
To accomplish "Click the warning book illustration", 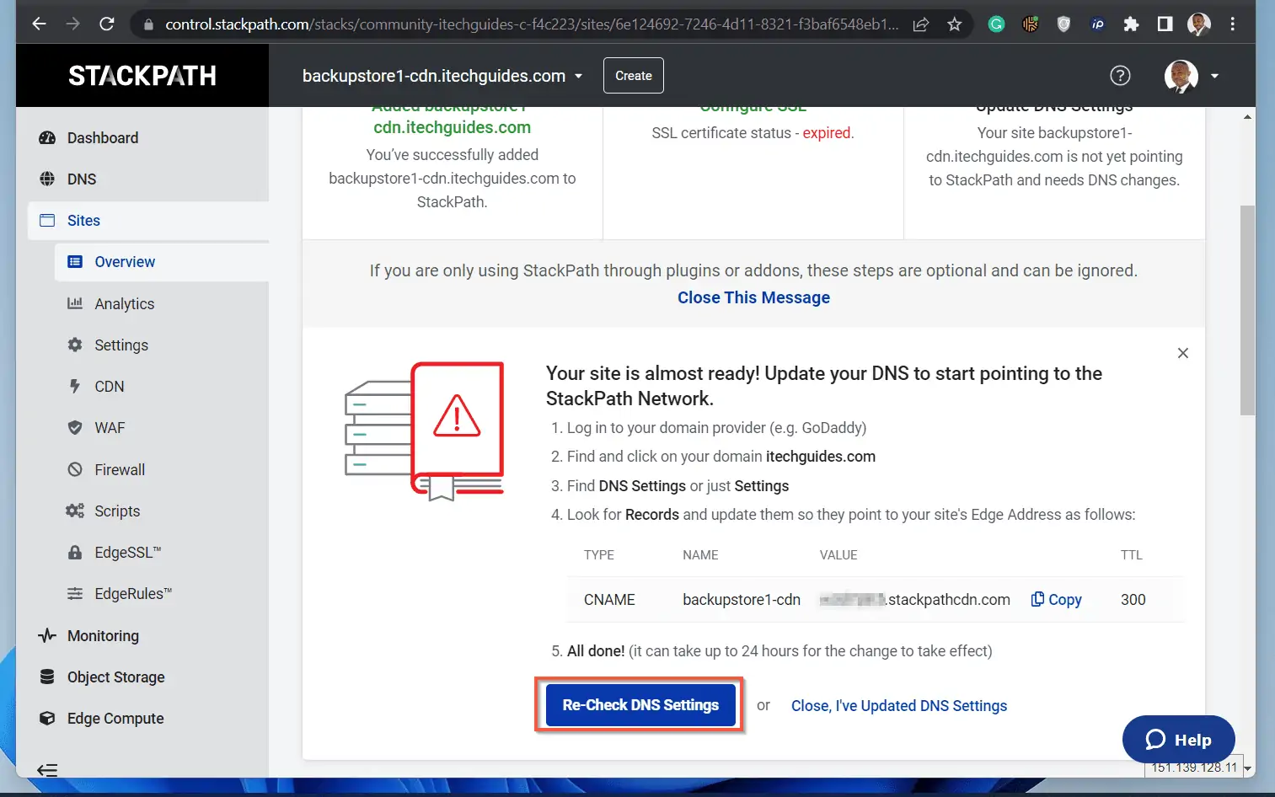I will (x=425, y=431).
